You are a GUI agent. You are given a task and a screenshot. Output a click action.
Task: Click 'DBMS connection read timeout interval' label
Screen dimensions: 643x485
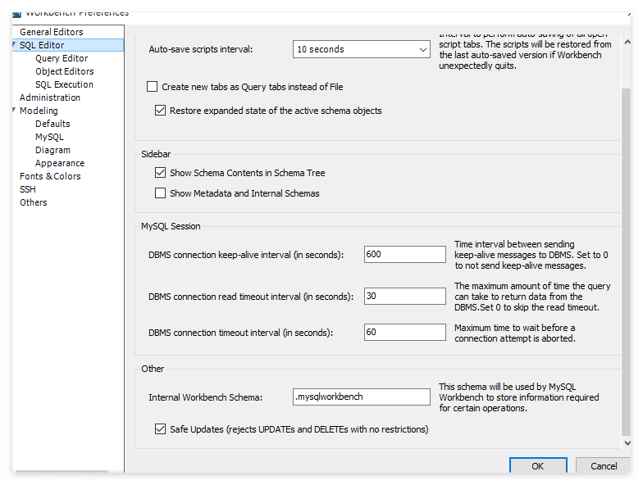click(x=251, y=297)
